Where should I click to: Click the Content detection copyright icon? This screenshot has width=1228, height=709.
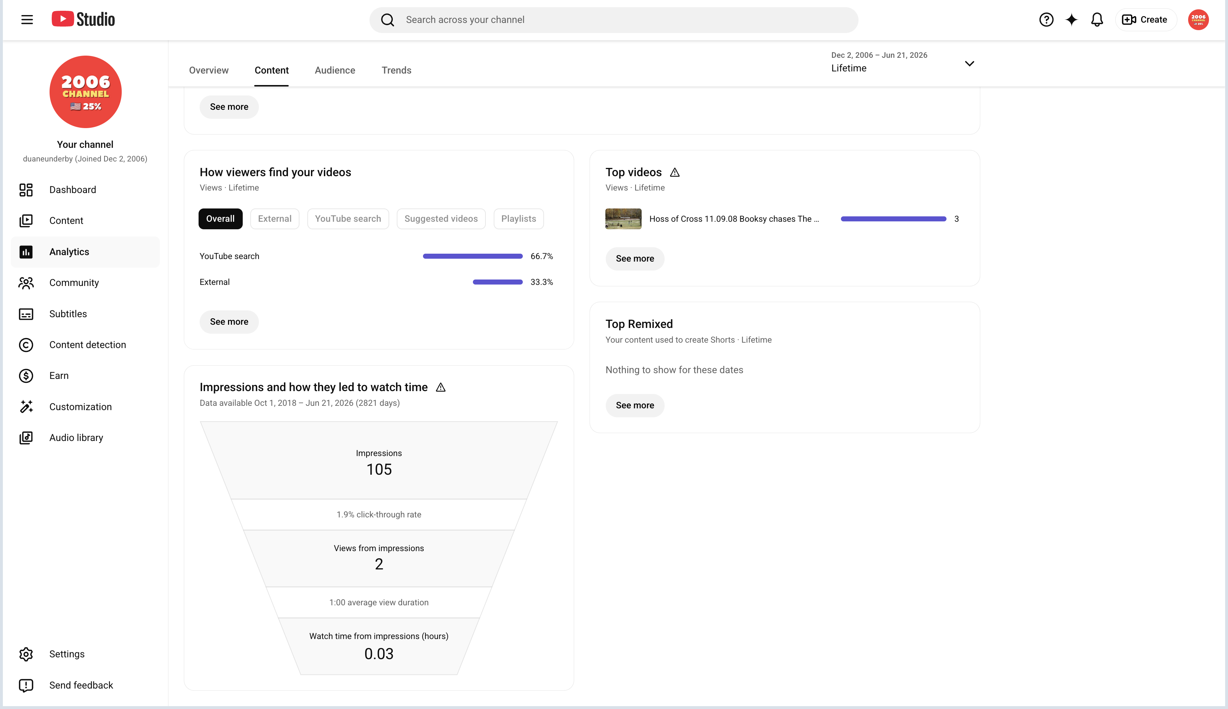click(x=26, y=345)
